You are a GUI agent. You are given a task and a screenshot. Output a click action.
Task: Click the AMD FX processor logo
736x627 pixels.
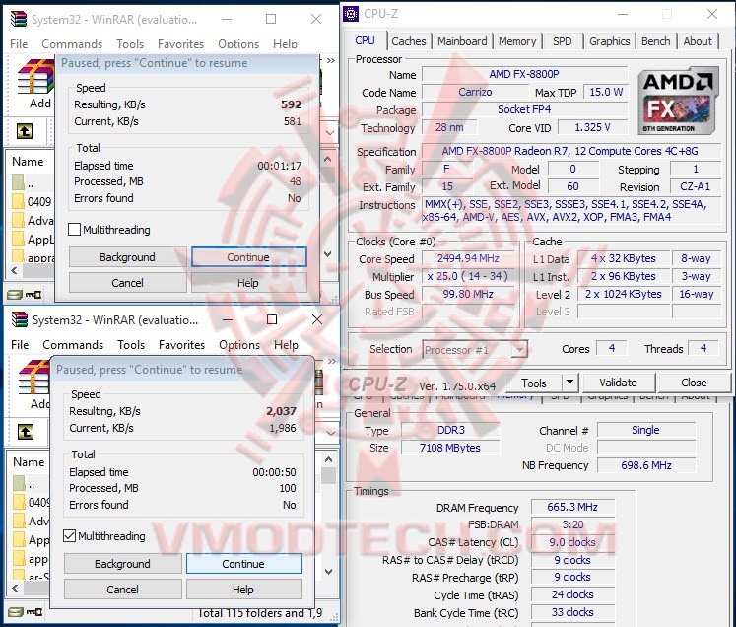[678, 101]
